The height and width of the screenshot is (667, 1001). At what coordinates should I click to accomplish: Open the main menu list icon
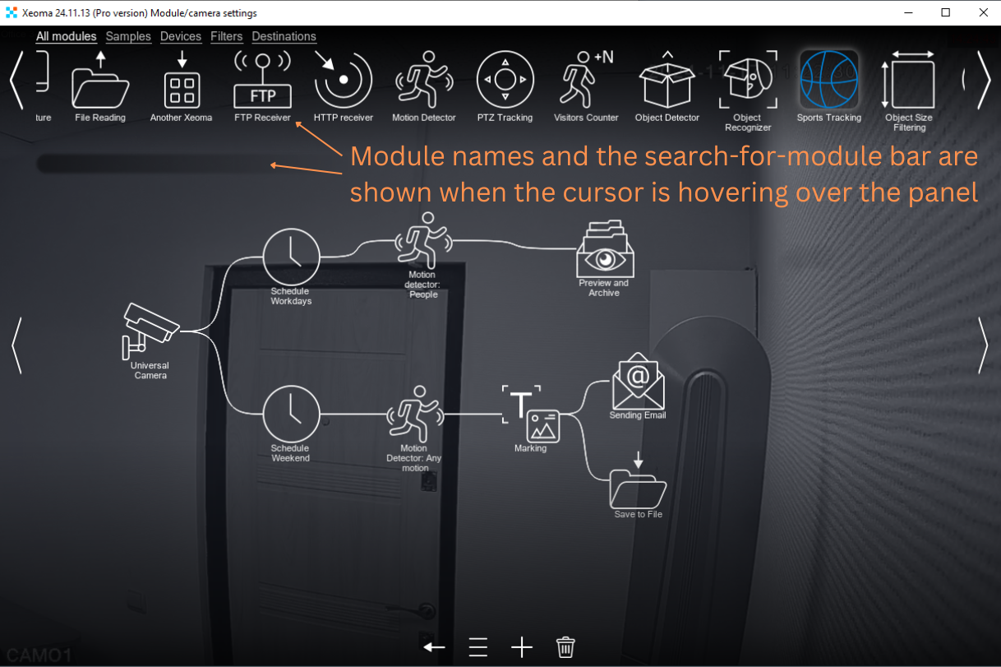click(x=478, y=647)
